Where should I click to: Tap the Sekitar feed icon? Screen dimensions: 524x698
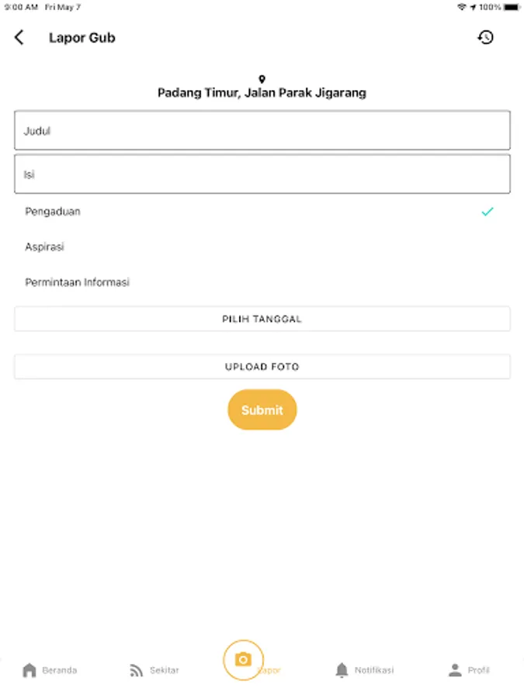click(137, 670)
